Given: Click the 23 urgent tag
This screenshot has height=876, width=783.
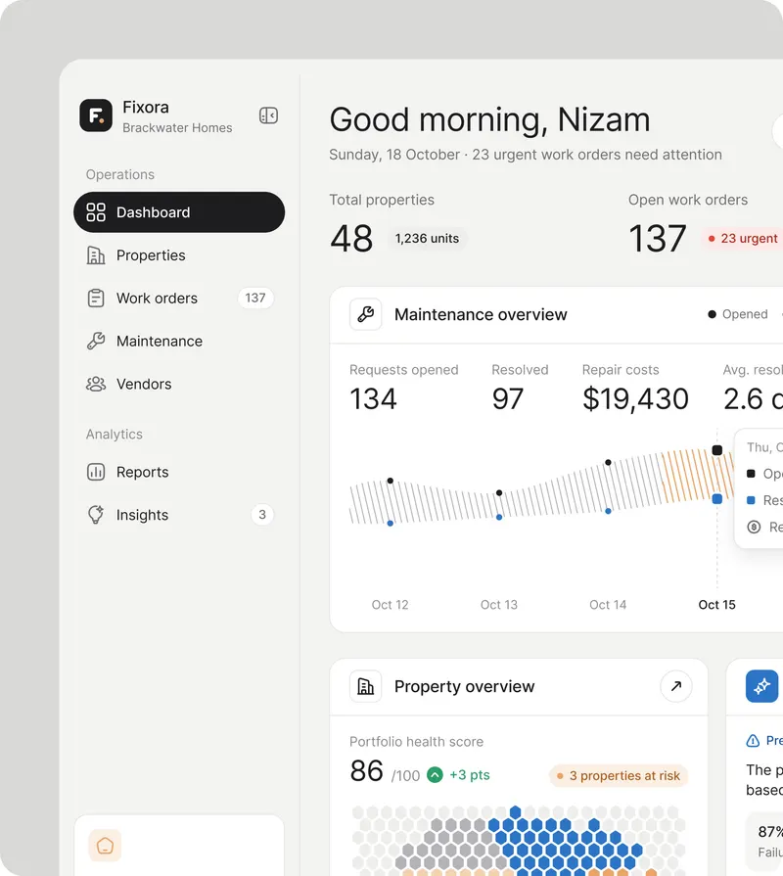Looking at the screenshot, I should pos(743,239).
